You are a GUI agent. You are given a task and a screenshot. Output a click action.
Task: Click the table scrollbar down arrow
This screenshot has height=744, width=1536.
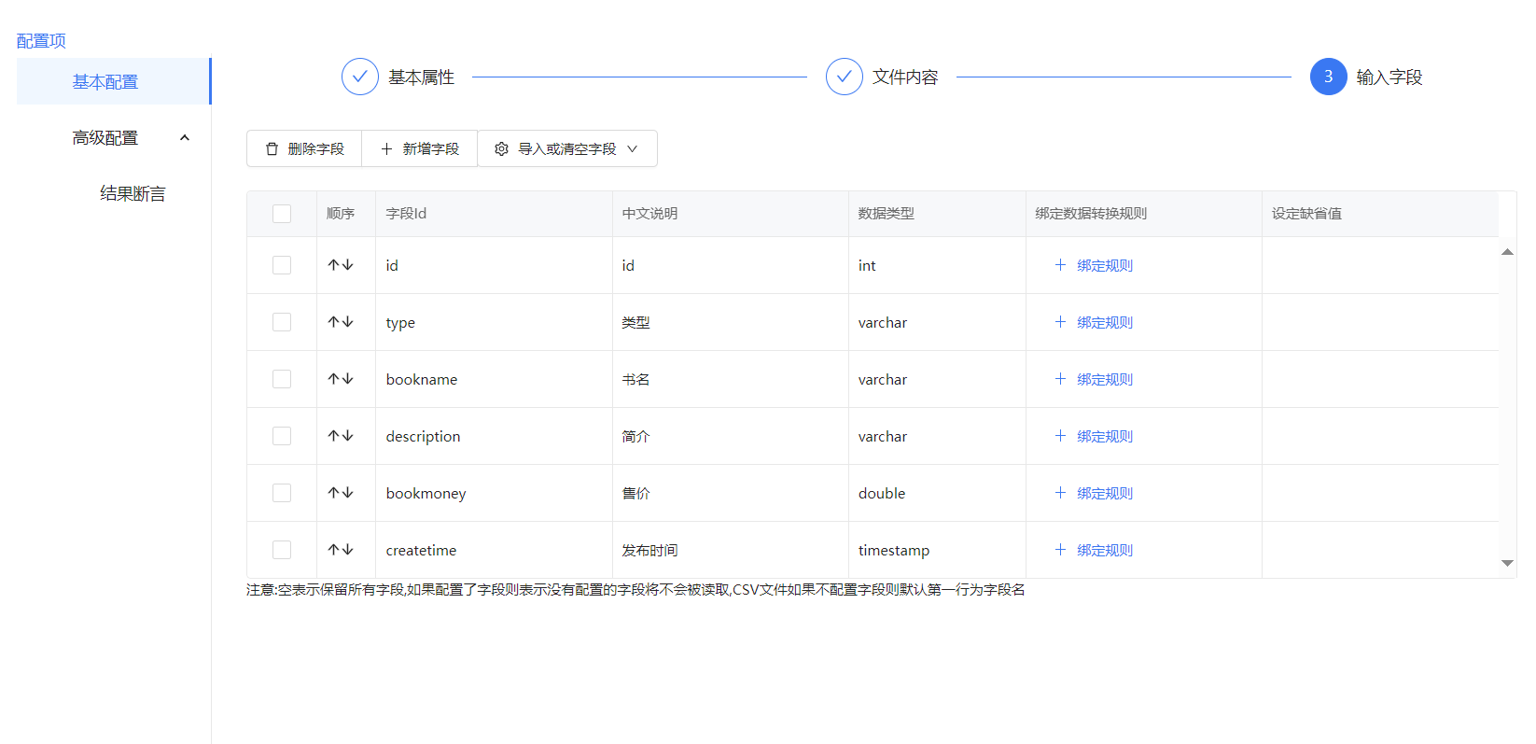tap(1507, 563)
